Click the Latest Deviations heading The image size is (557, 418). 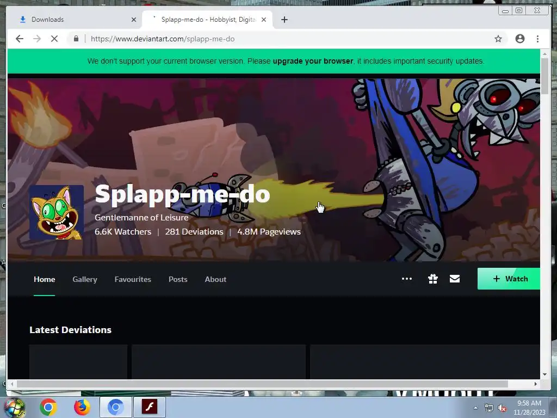[70, 330]
